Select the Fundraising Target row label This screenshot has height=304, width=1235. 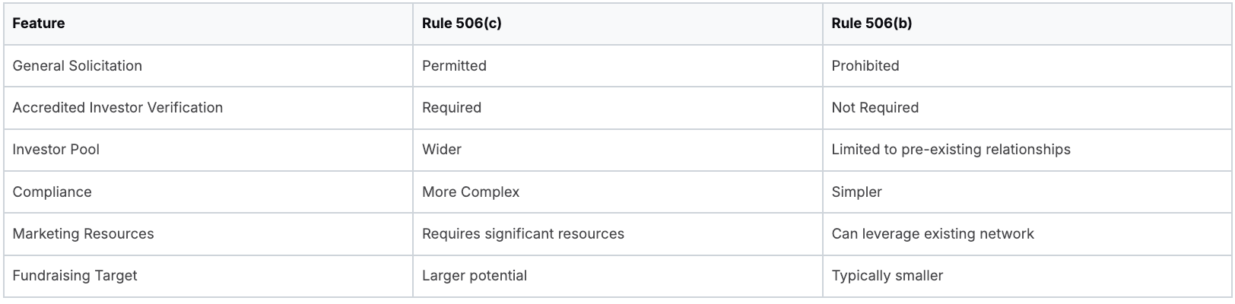tap(75, 275)
